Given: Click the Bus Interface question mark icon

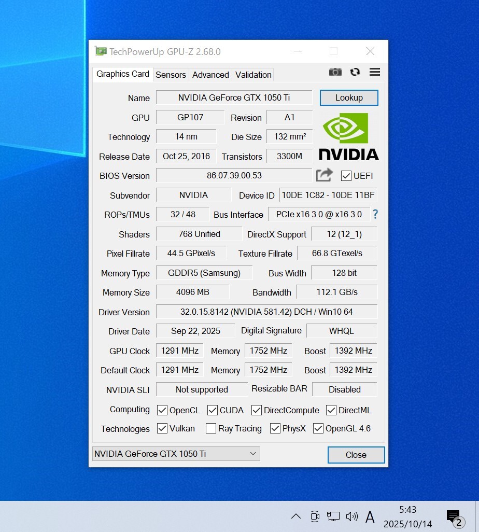Looking at the screenshot, I should click(375, 214).
